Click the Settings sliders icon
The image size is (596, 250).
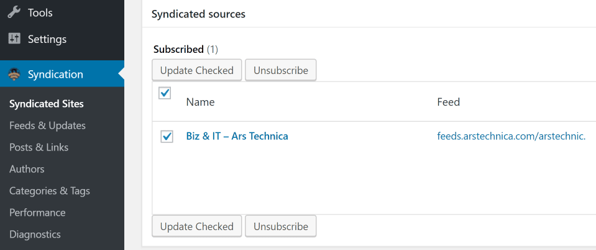(14, 39)
